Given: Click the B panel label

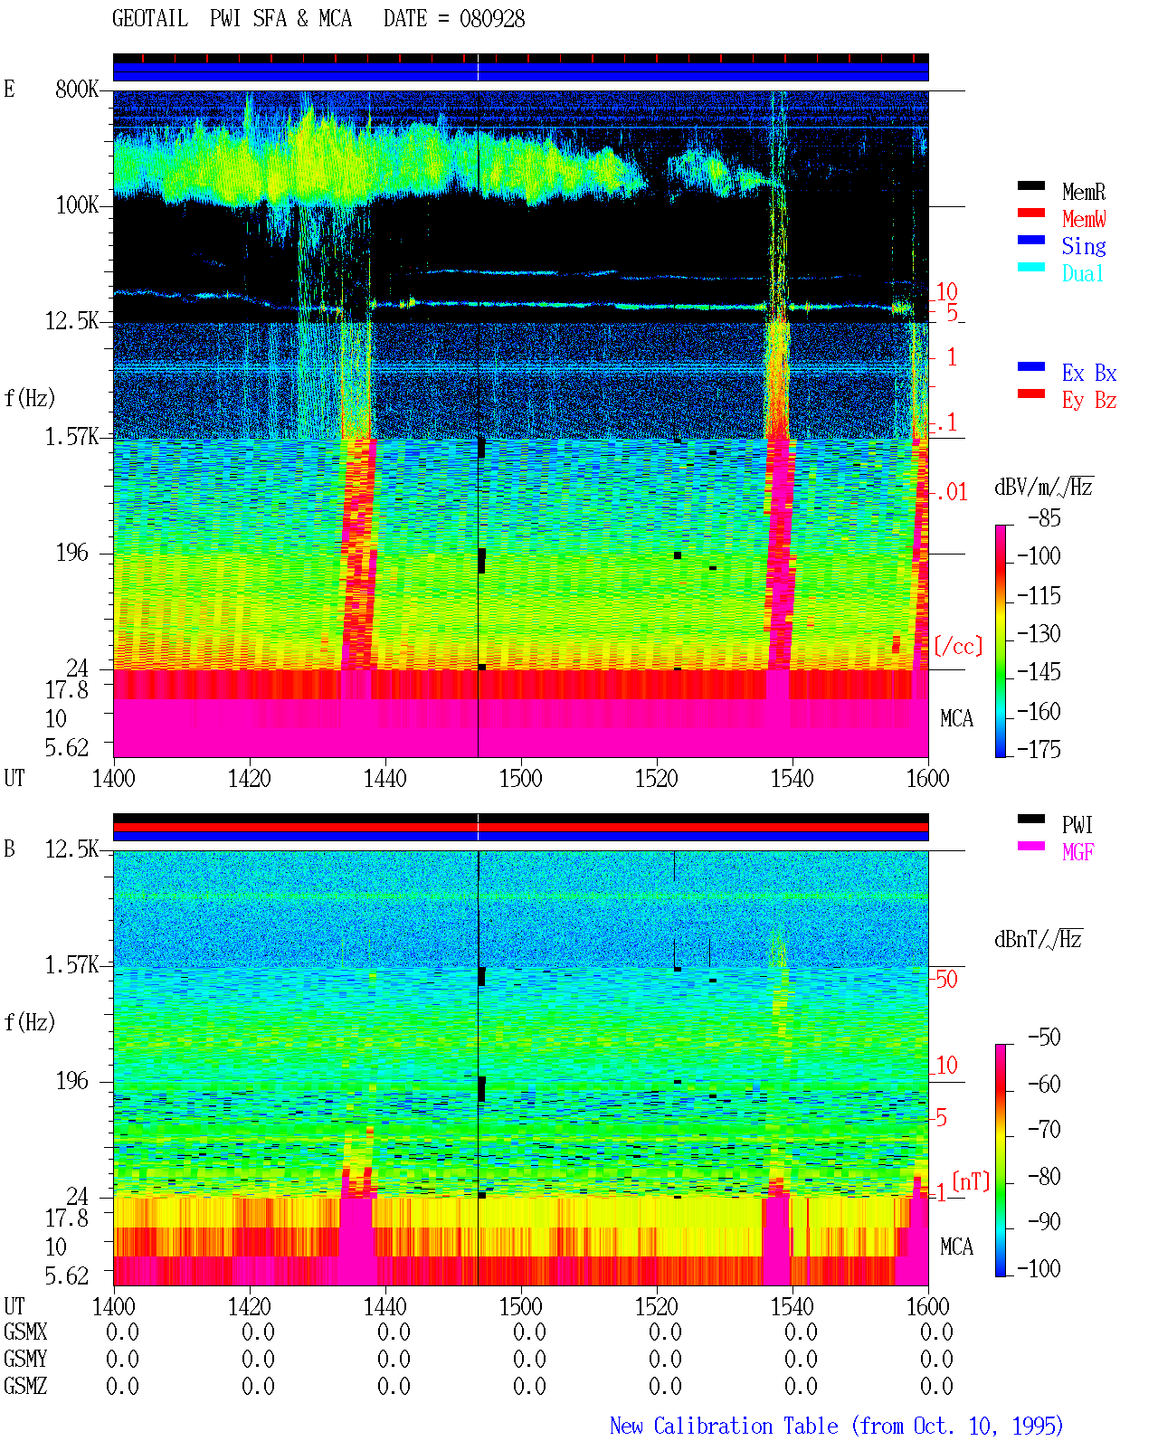Looking at the screenshot, I should (x=10, y=848).
